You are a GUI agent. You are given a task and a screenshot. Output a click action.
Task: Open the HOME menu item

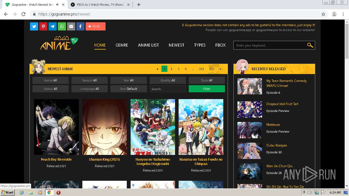click(100, 45)
